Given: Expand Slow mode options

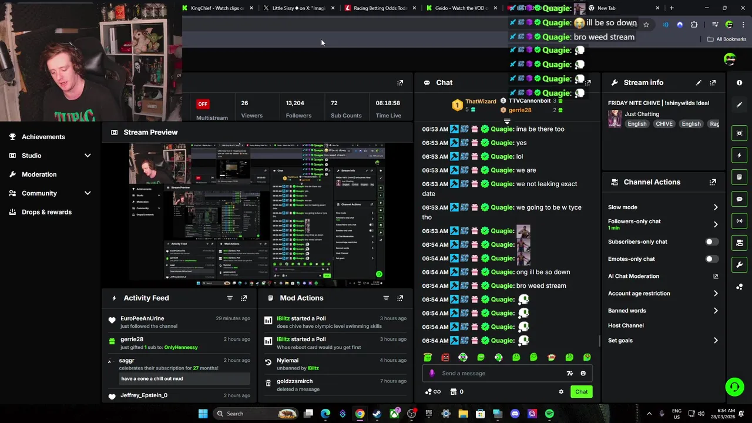Looking at the screenshot, I should click(x=716, y=207).
